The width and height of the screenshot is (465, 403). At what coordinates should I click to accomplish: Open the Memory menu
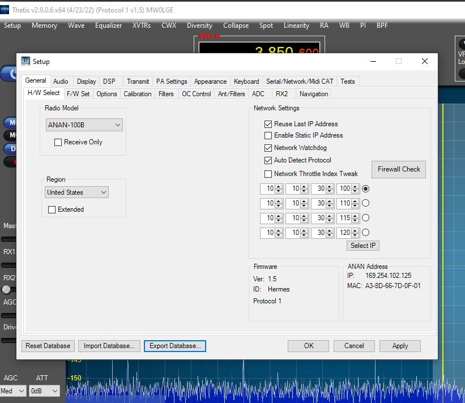click(45, 25)
